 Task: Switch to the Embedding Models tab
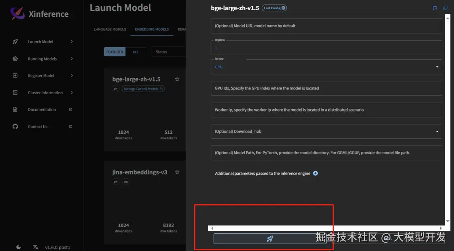coord(152,29)
